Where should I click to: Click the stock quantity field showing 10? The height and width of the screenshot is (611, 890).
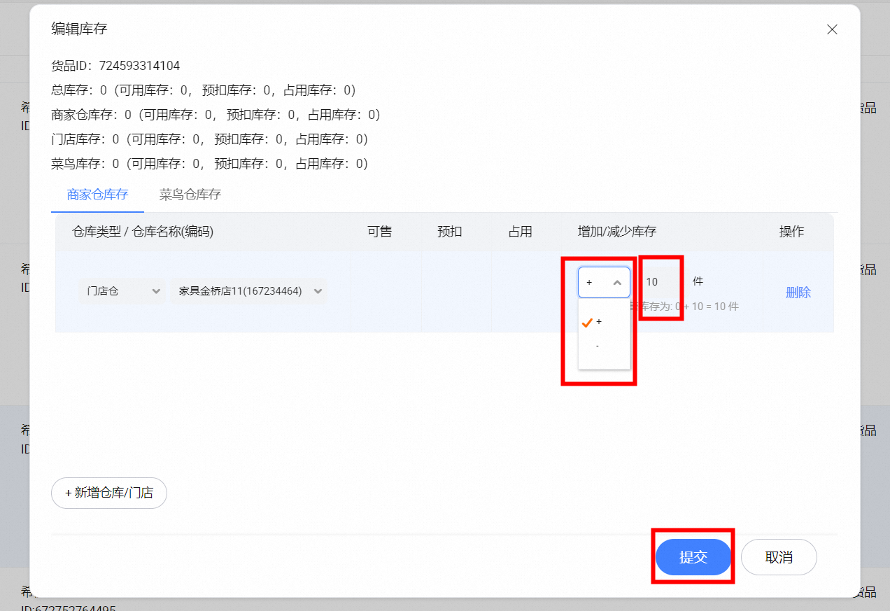(658, 282)
